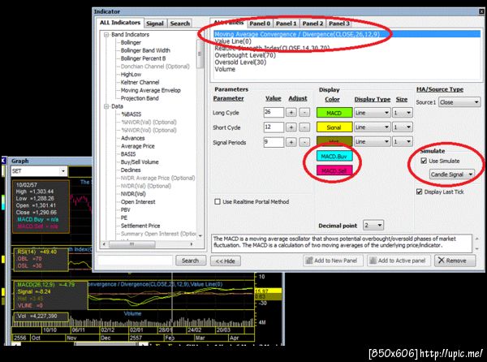
Task: Open the Panel 1 tab
Action: tap(286, 24)
